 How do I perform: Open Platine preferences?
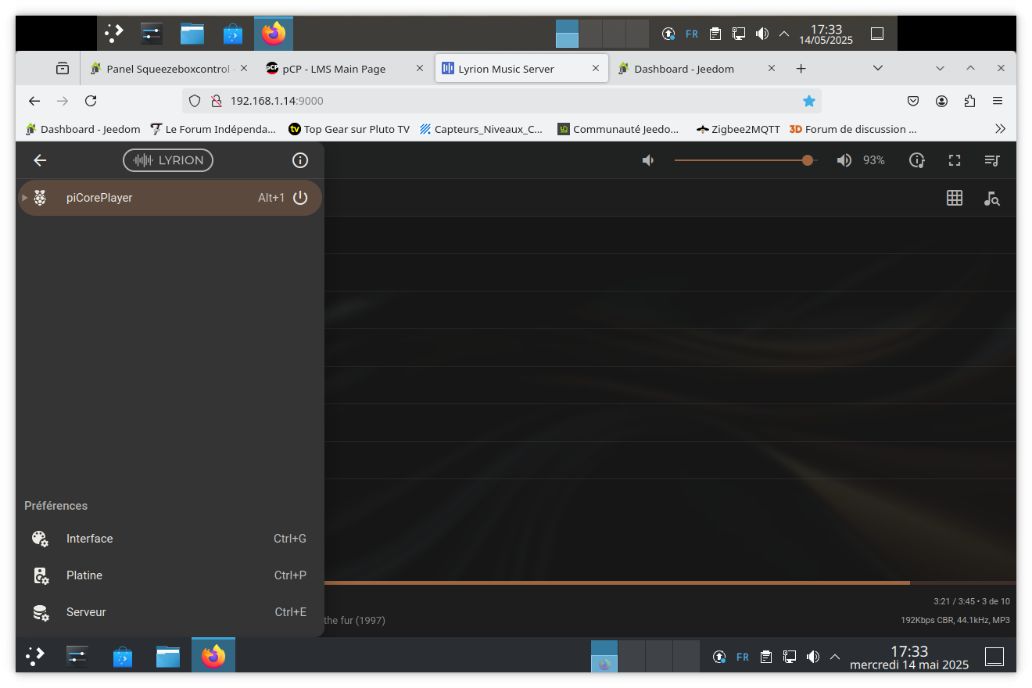tap(170, 575)
